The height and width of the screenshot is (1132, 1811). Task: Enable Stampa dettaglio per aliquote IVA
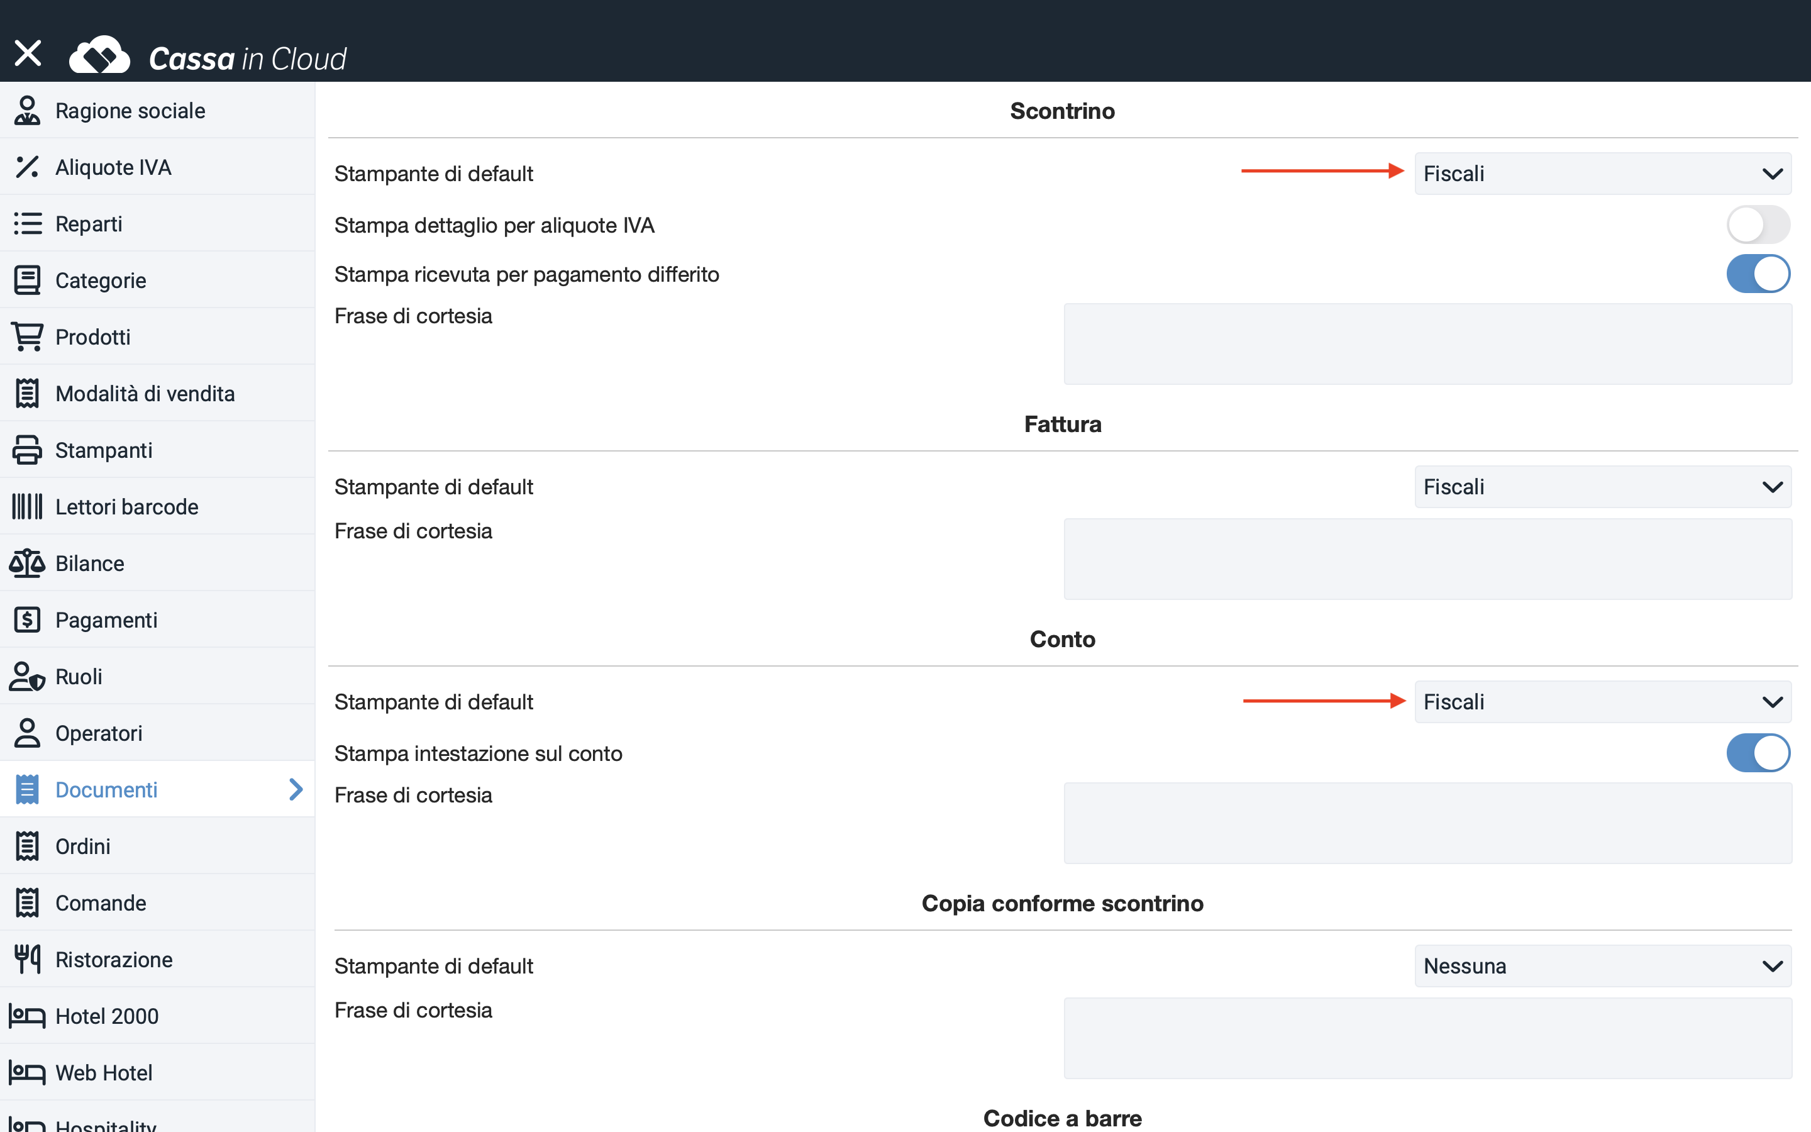(x=1757, y=225)
